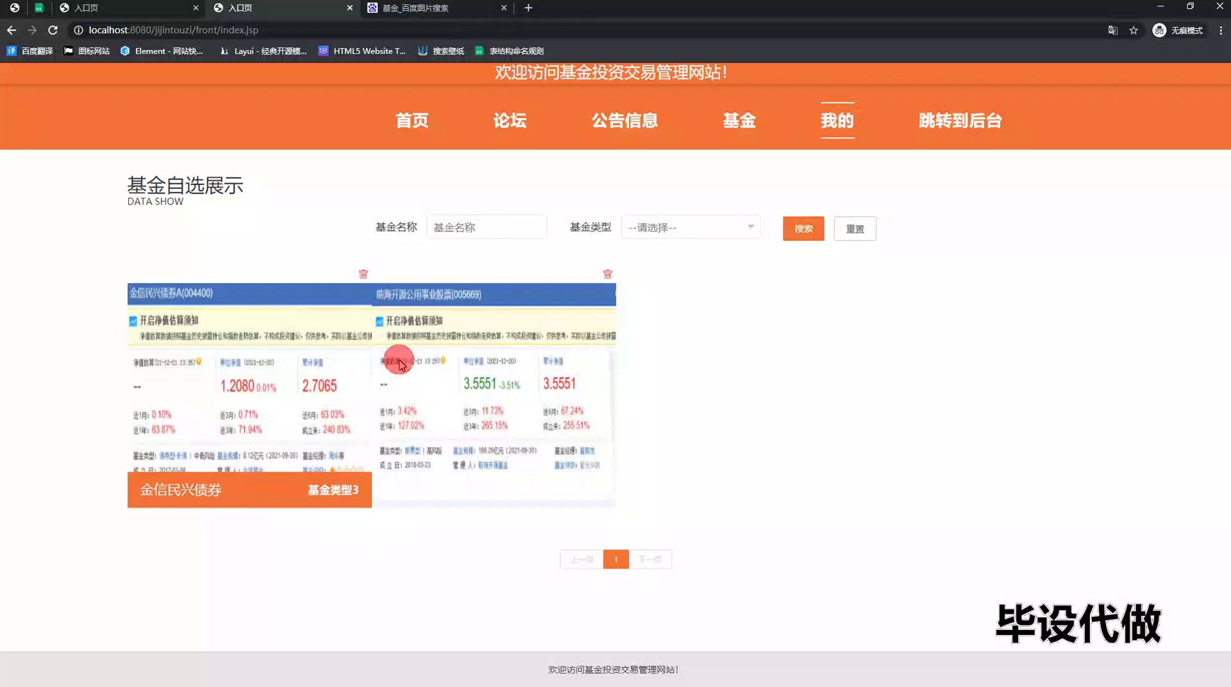The image size is (1231, 687).
Task: Click the 上一页 pagination button
Action: click(582, 559)
